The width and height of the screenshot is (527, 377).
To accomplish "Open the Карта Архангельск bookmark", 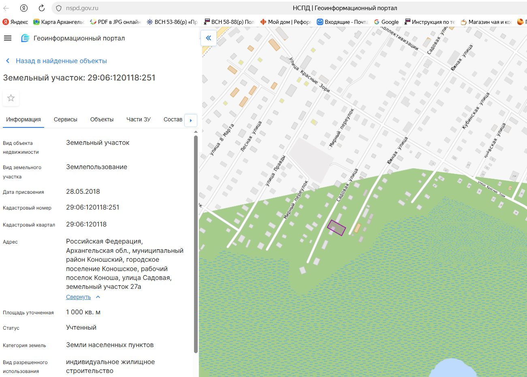I will pyautogui.click(x=59, y=22).
